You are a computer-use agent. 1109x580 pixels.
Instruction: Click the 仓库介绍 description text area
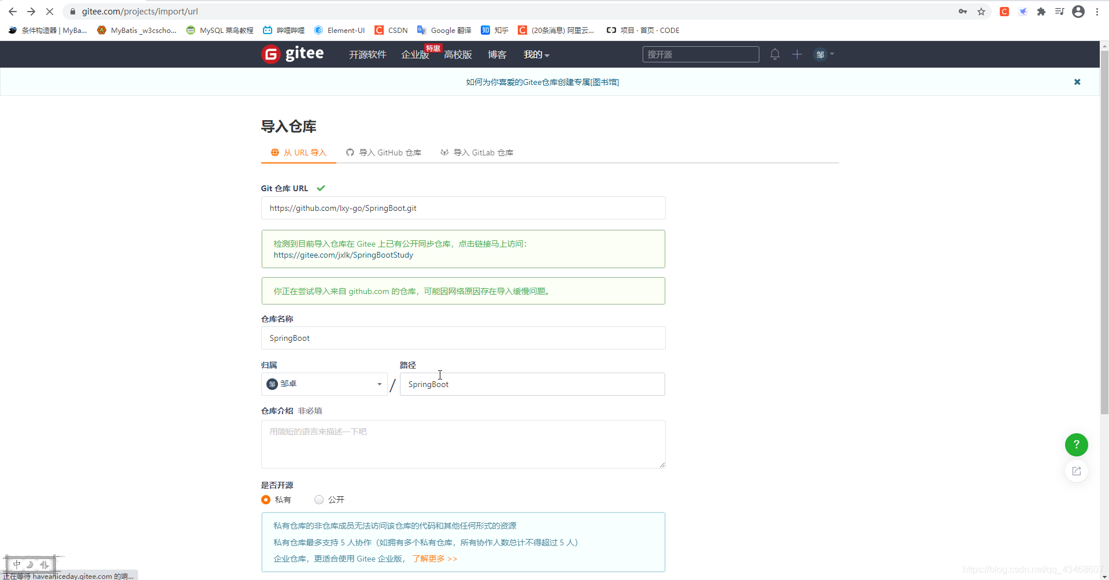462,444
